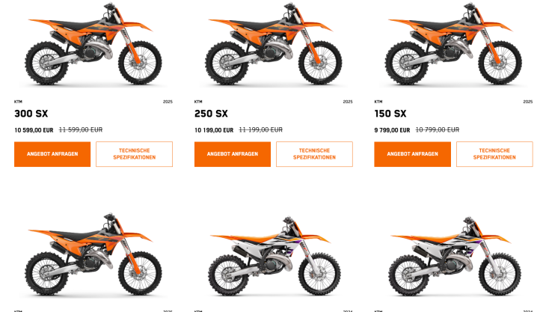Click Angebot Anfragen for 300 SX
The height and width of the screenshot is (312, 546).
pos(52,154)
